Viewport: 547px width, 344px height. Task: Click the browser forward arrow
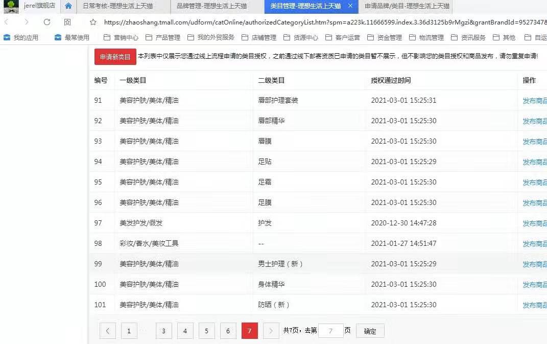click(x=27, y=22)
